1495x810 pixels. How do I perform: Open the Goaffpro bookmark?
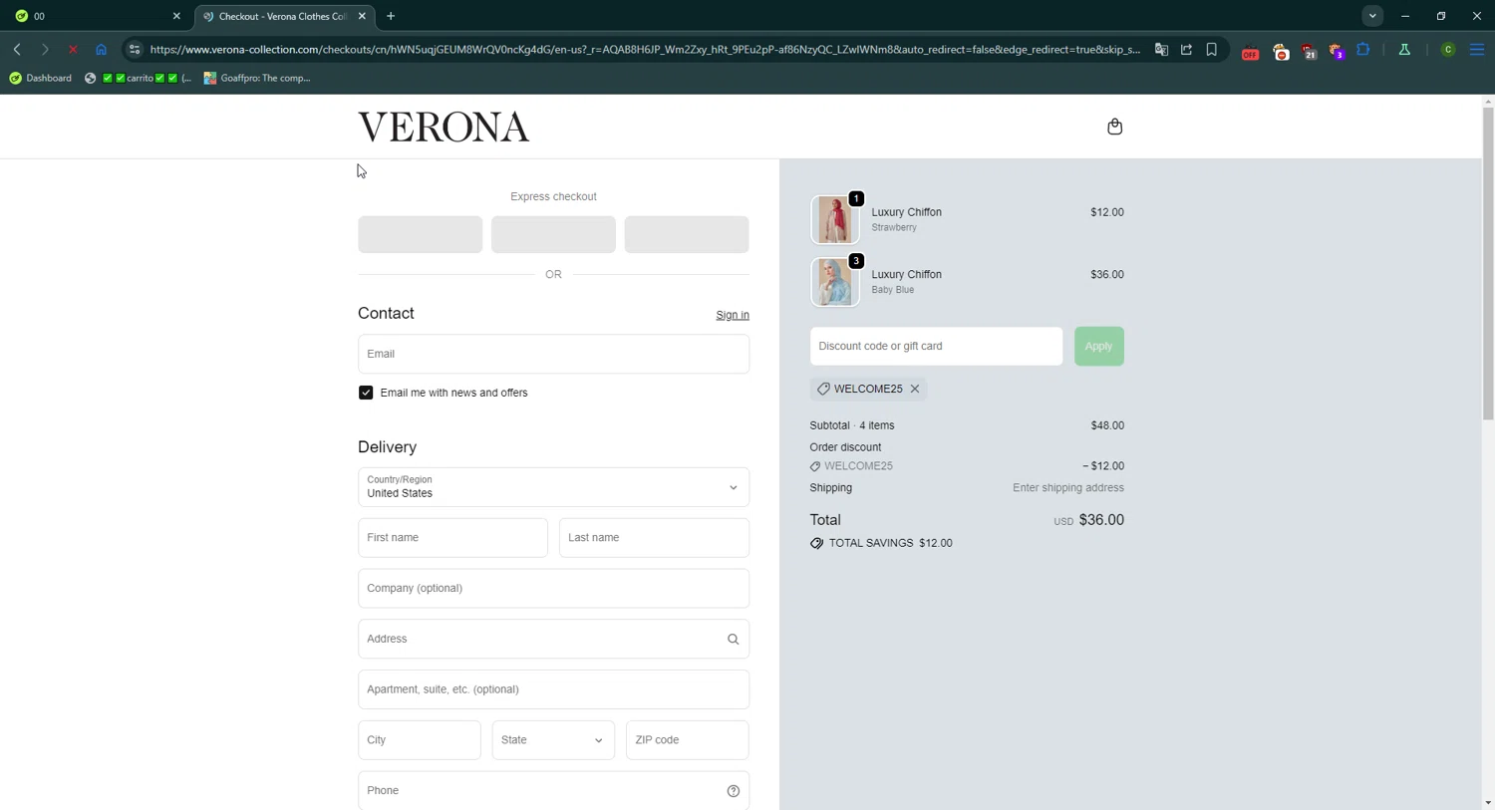click(257, 78)
